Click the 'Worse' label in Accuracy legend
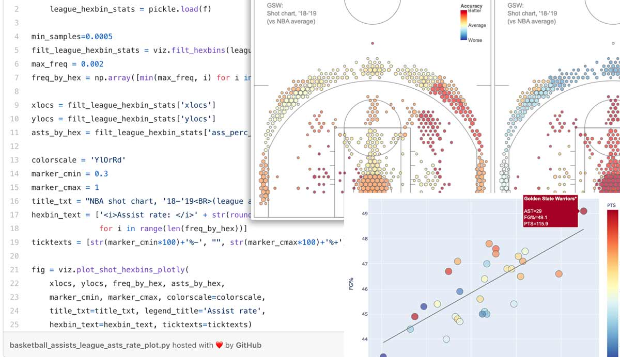620x357 pixels. (475, 40)
